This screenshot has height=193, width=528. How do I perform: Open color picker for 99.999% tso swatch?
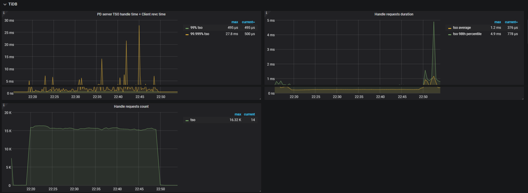coord(187,34)
